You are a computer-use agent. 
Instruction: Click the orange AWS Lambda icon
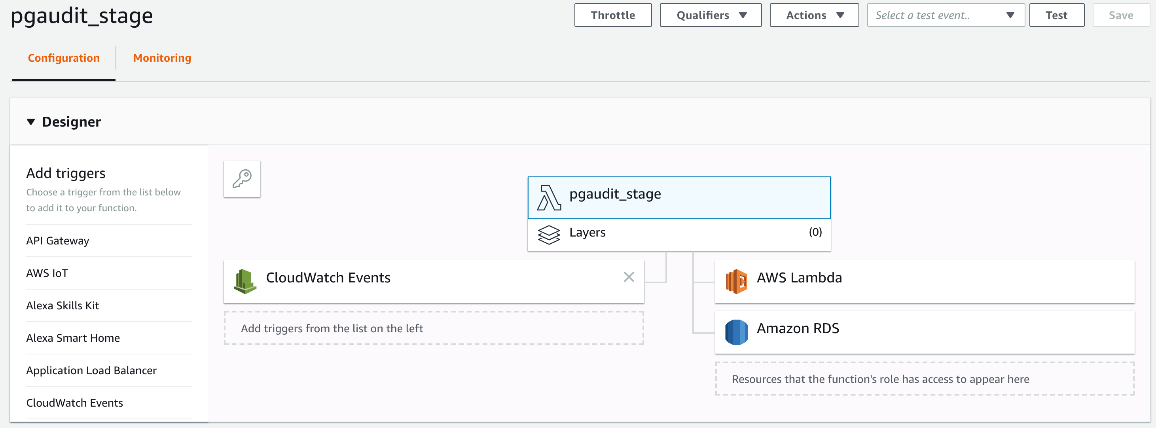(x=736, y=281)
